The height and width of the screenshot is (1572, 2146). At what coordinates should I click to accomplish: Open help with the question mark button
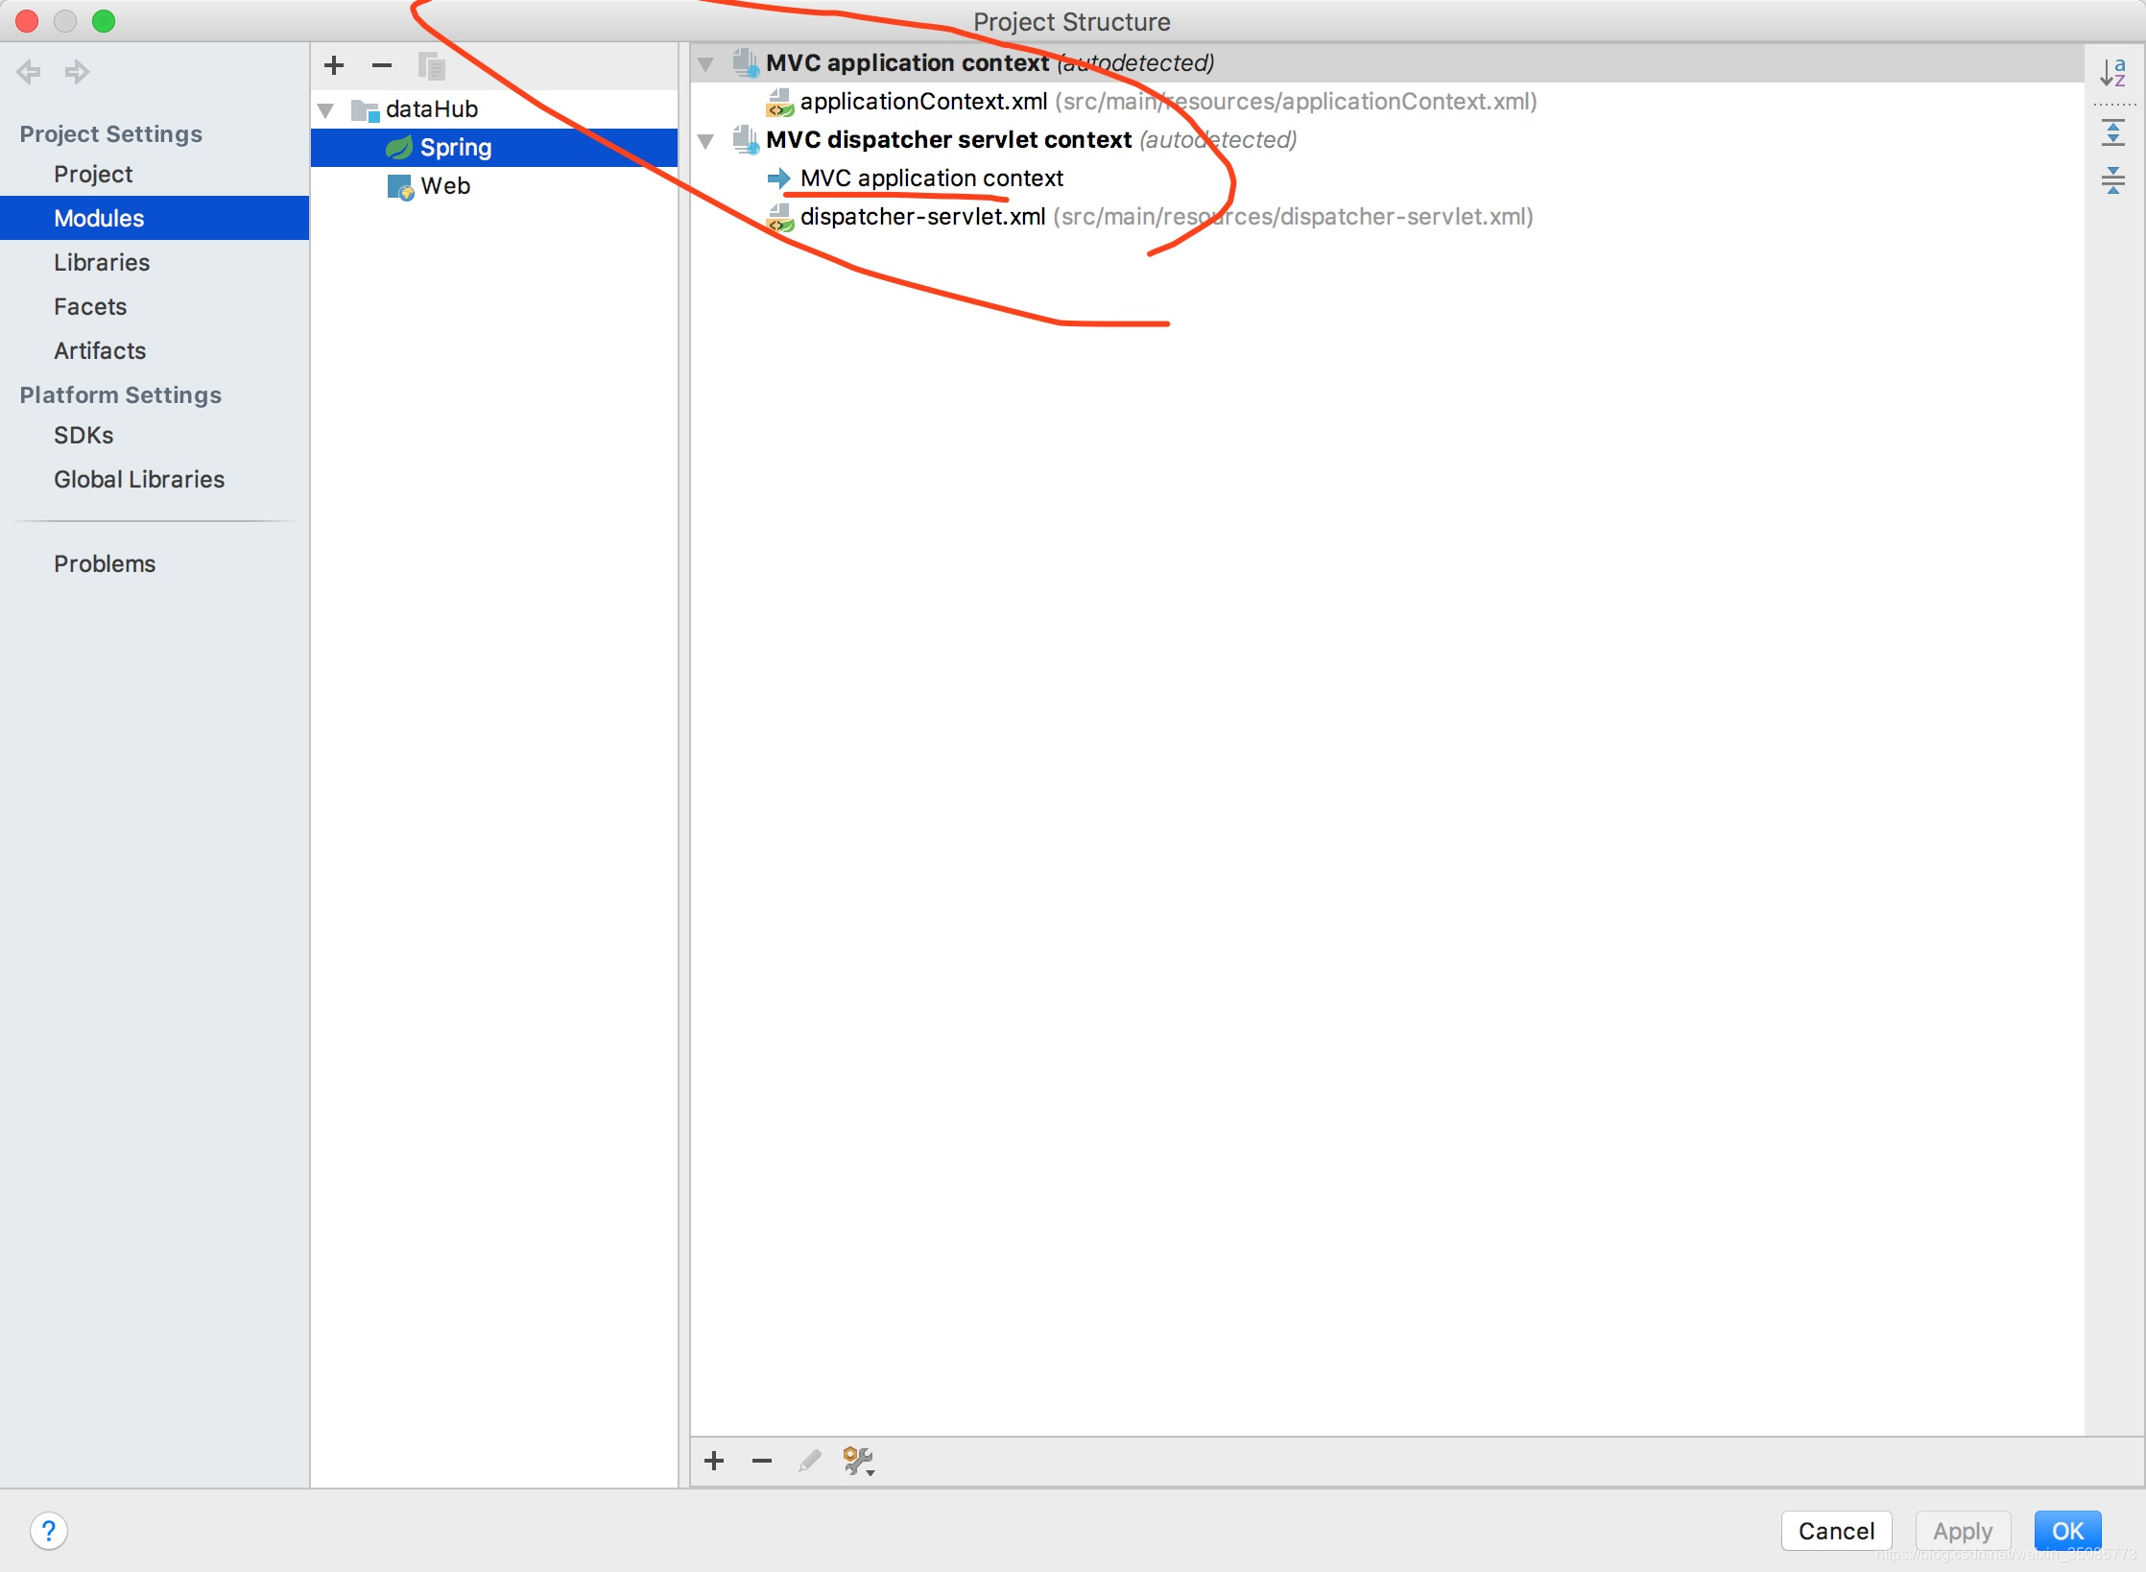[49, 1531]
